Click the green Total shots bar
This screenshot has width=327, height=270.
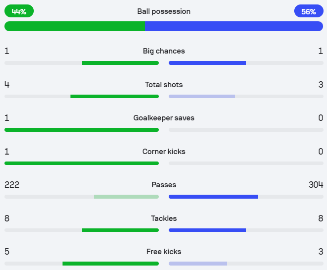point(115,96)
